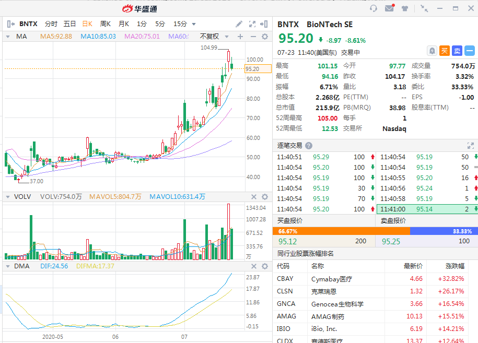Collapse the right quote panel icon
The image size is (478, 343).
click(x=264, y=24)
